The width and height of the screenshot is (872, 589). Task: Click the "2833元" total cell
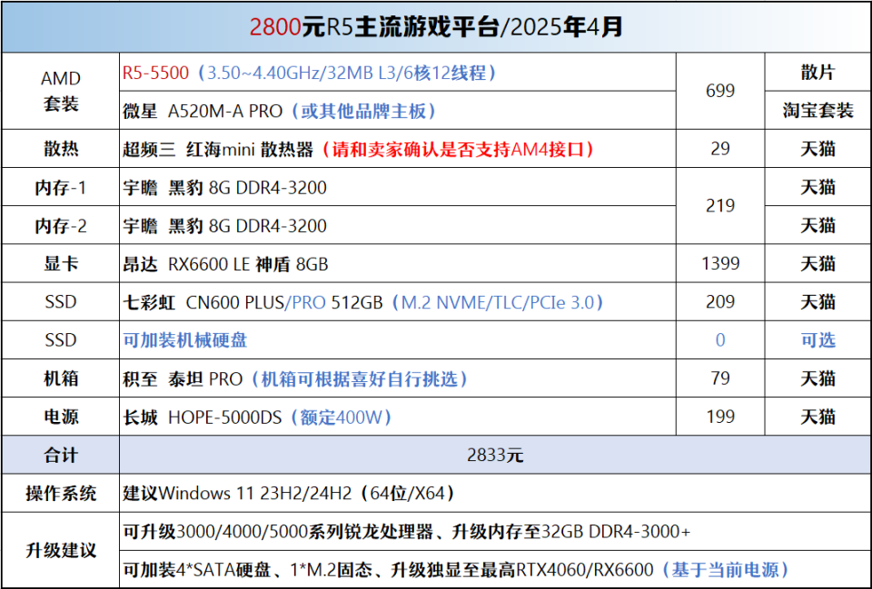(496, 455)
